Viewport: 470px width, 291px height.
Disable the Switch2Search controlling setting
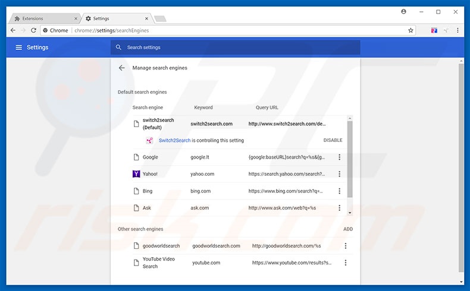tap(333, 140)
